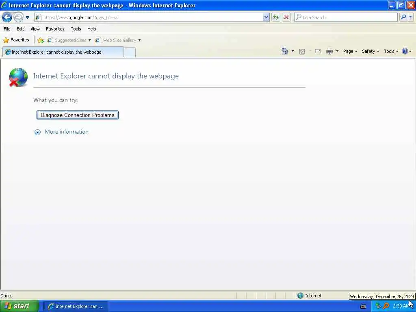Open the Web Slice Gallery link

[x=116, y=40]
